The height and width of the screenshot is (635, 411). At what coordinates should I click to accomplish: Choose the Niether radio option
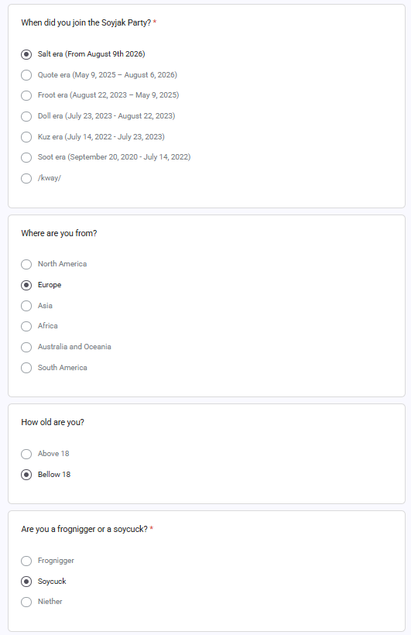click(x=26, y=602)
